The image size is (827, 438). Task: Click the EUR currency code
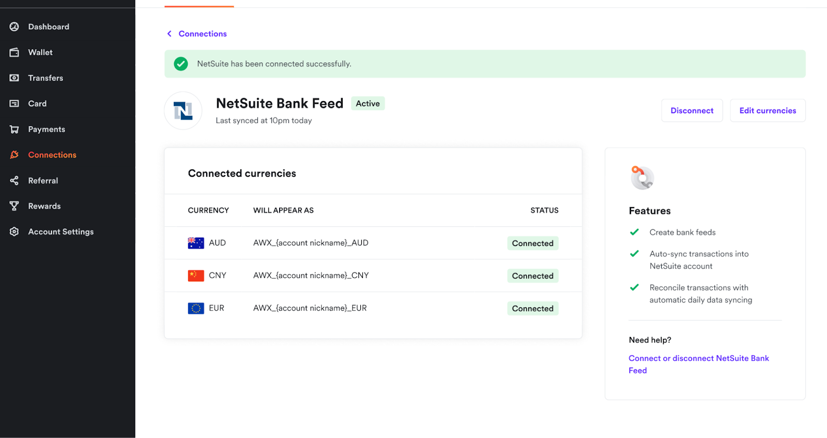click(217, 308)
